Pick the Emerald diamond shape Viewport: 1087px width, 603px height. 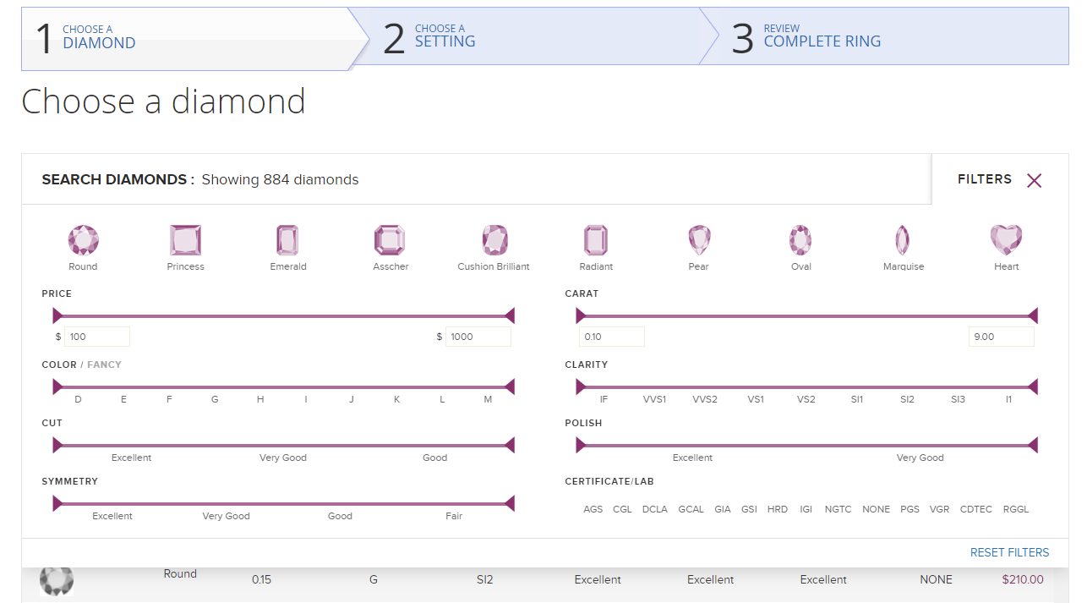(x=287, y=241)
